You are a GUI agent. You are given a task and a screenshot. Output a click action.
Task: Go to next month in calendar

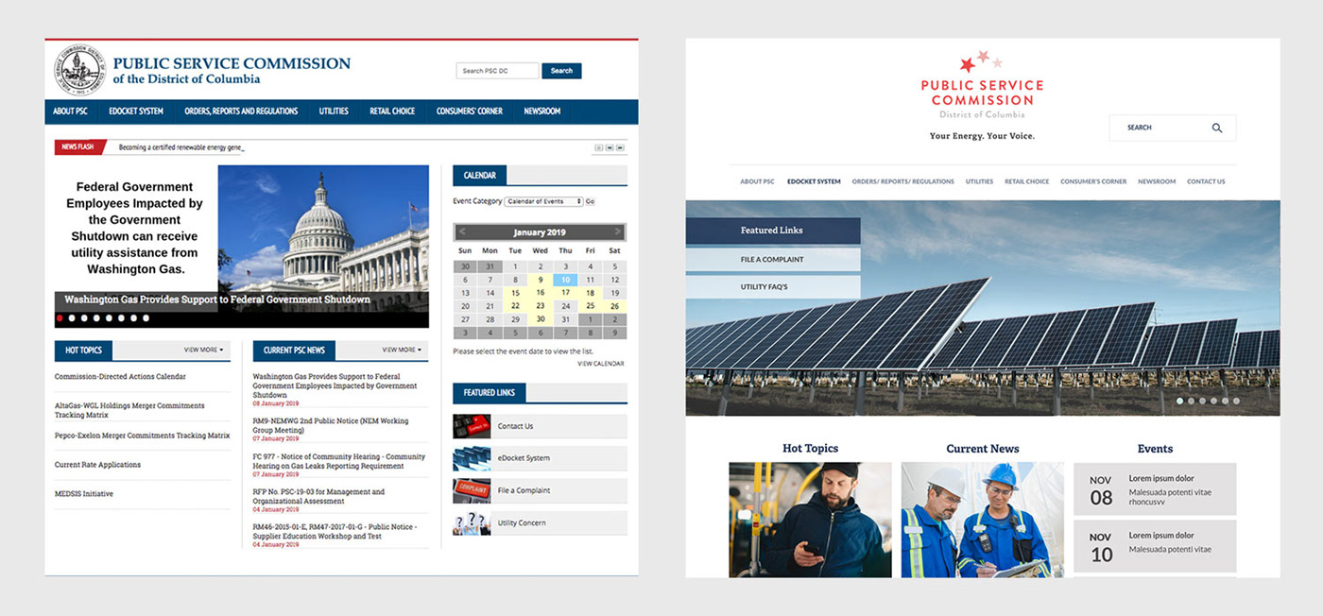pyautogui.click(x=618, y=231)
